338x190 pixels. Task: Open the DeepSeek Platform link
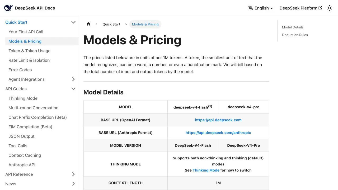point(301,8)
